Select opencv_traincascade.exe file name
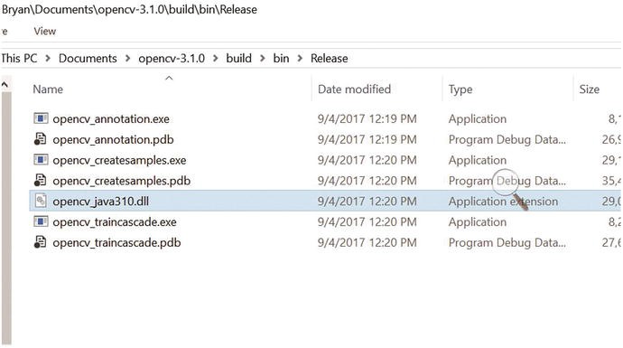 [115, 222]
